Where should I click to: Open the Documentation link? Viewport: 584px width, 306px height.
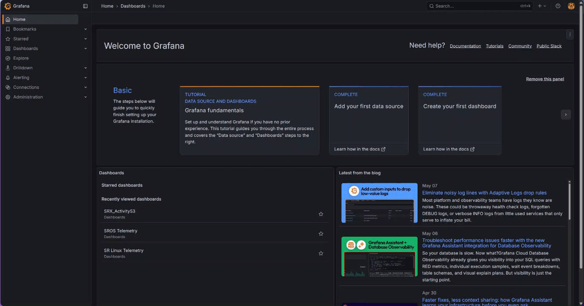tap(465, 46)
